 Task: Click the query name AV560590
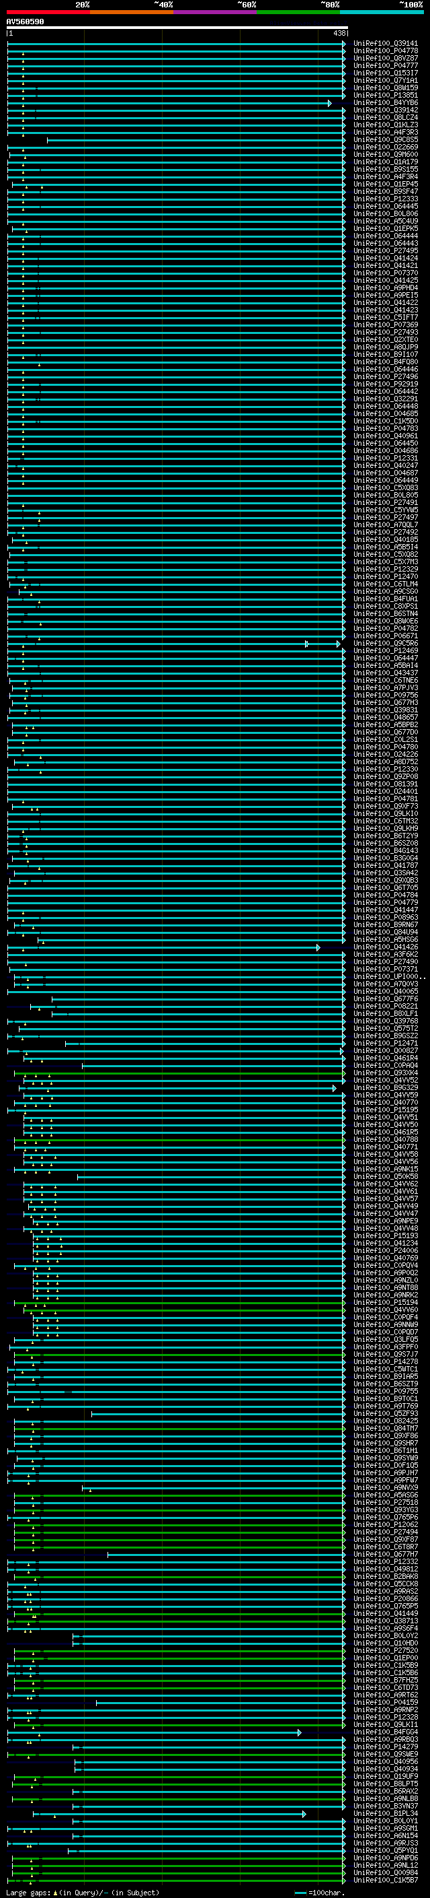[25, 22]
